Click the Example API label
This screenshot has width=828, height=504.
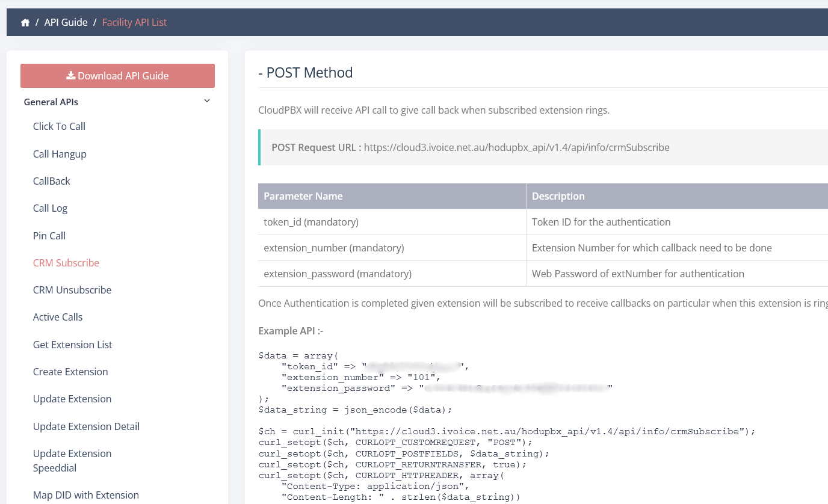point(291,331)
